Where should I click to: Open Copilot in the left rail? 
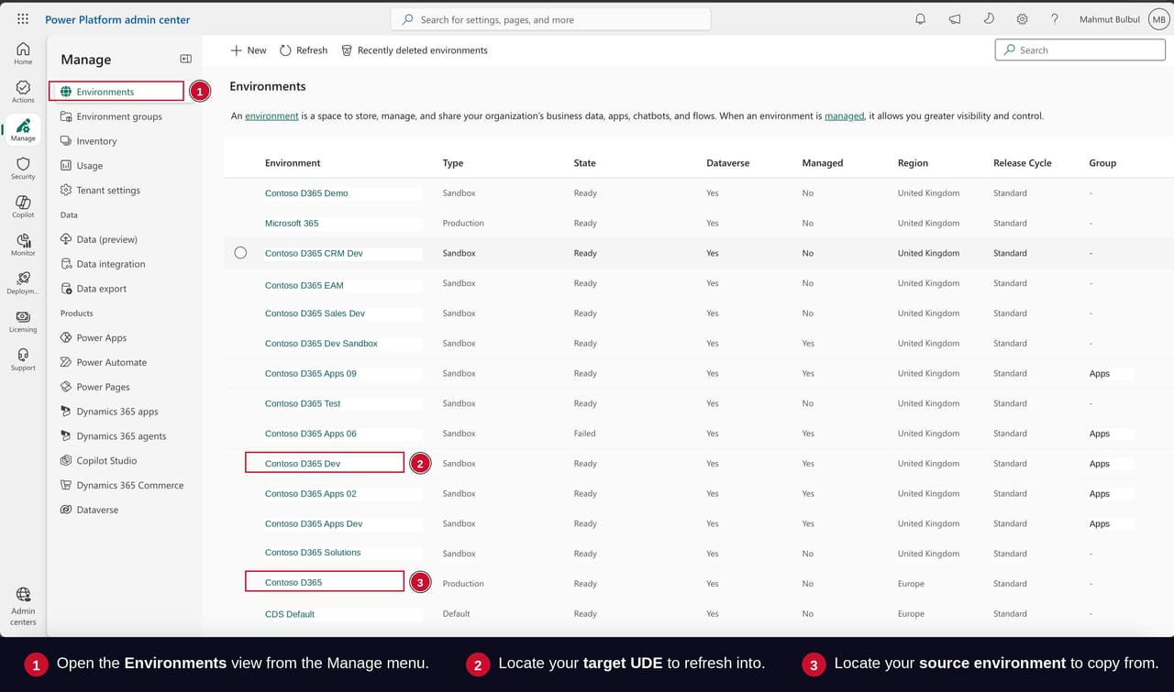(23, 206)
